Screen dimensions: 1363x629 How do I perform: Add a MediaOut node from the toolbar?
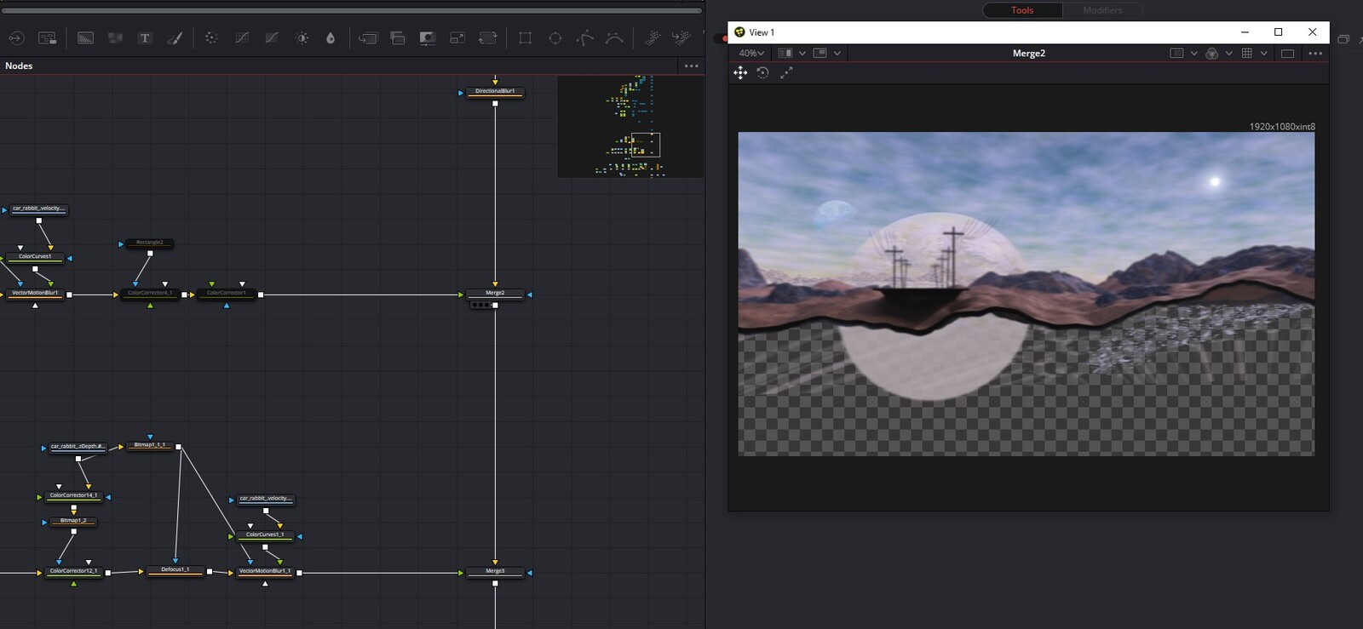coord(48,38)
